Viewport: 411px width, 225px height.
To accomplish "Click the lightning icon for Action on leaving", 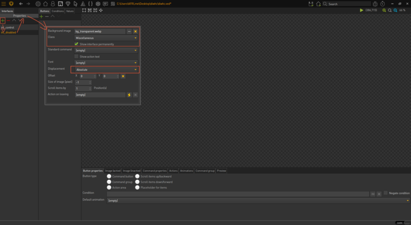I will click(x=129, y=95).
